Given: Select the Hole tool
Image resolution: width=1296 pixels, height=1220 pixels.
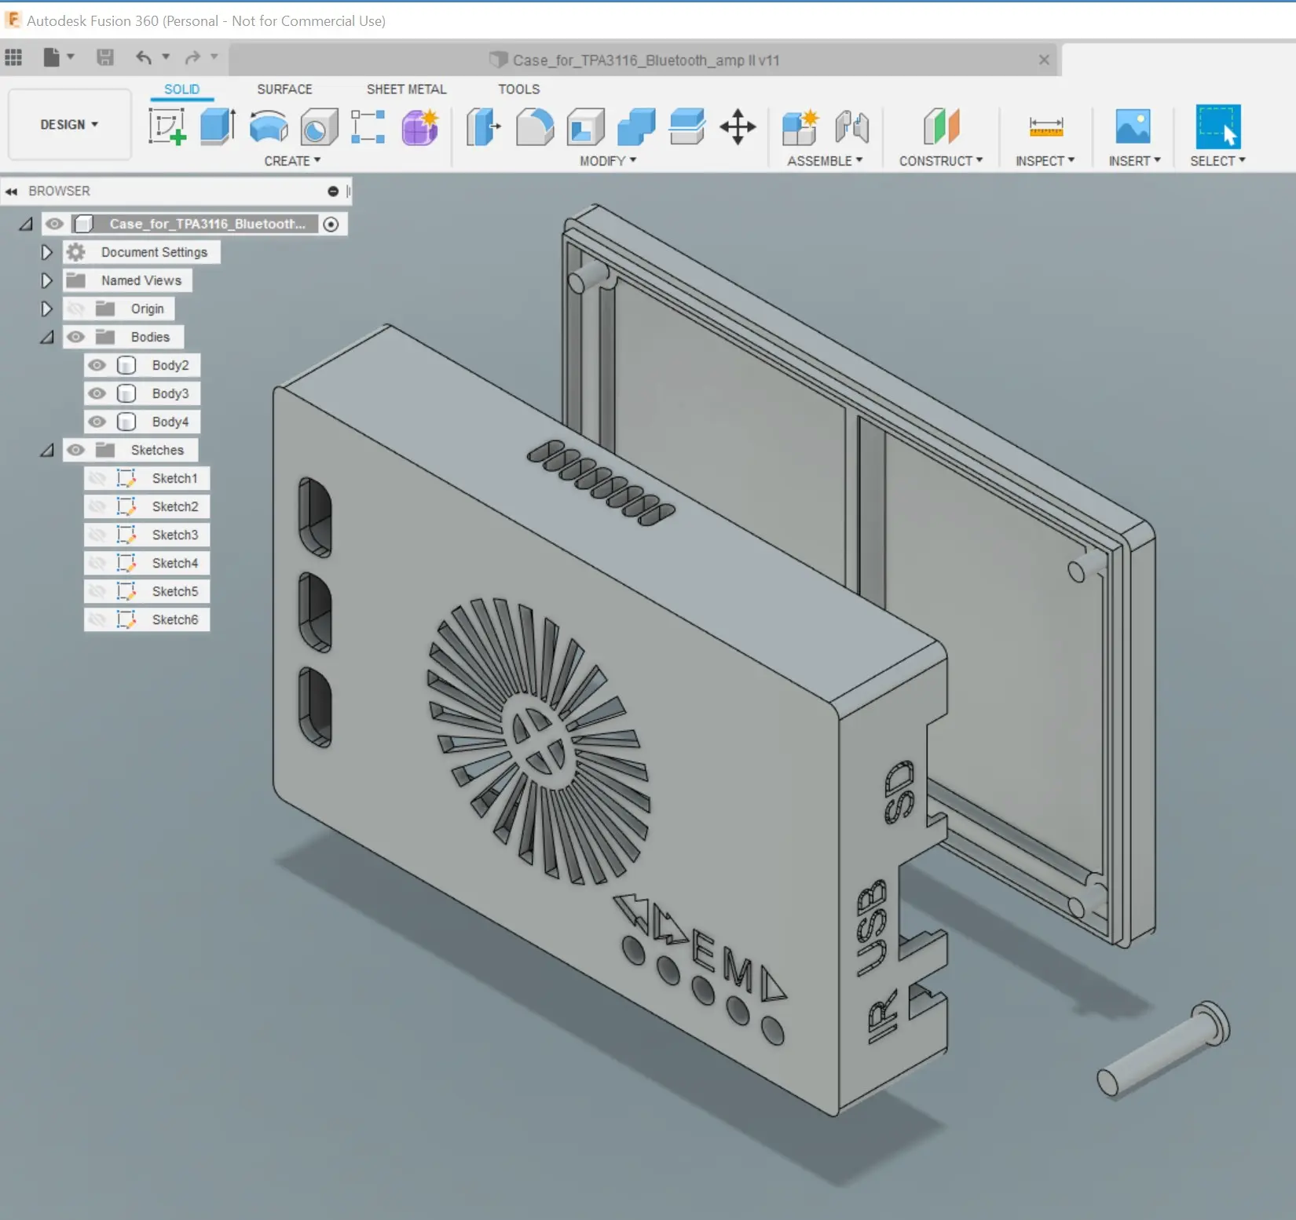Looking at the screenshot, I should click(x=319, y=126).
